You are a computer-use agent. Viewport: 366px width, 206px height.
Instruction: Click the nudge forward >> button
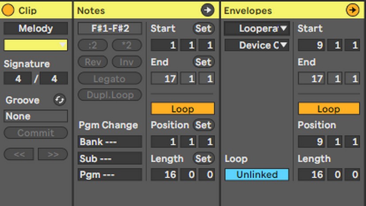(53, 154)
